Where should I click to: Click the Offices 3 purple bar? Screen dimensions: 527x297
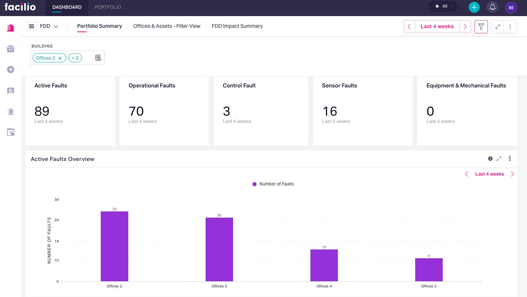pyautogui.click(x=219, y=249)
